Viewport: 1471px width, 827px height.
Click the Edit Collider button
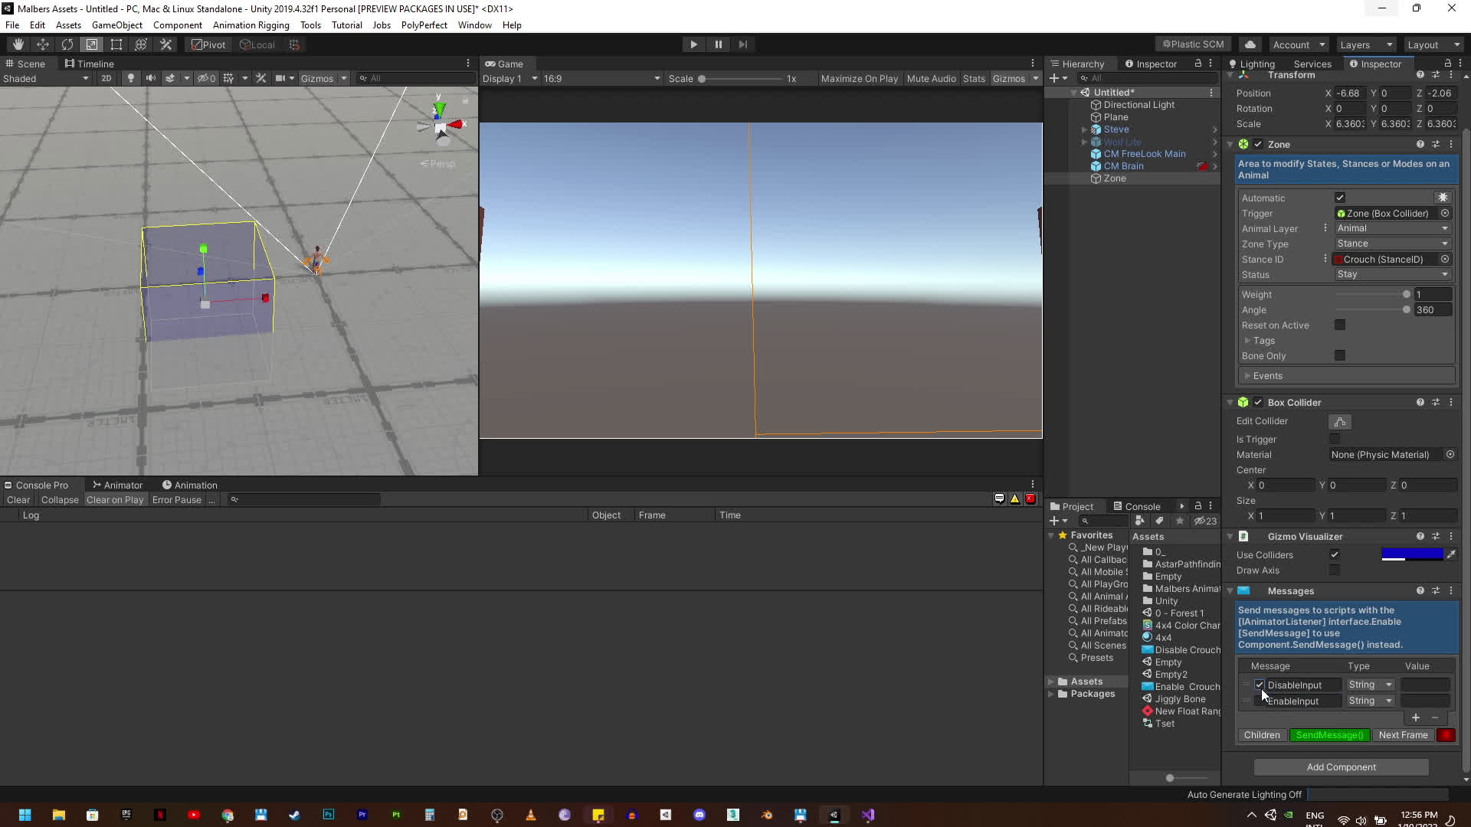click(x=1339, y=422)
